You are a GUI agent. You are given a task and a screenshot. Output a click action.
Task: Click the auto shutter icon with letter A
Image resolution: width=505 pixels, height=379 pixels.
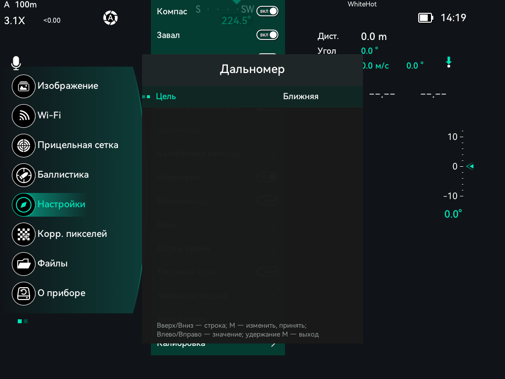110,18
